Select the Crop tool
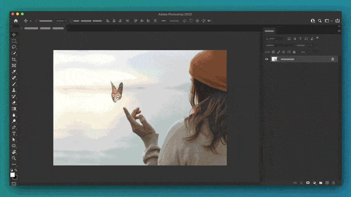The image size is (351, 197). click(x=14, y=60)
